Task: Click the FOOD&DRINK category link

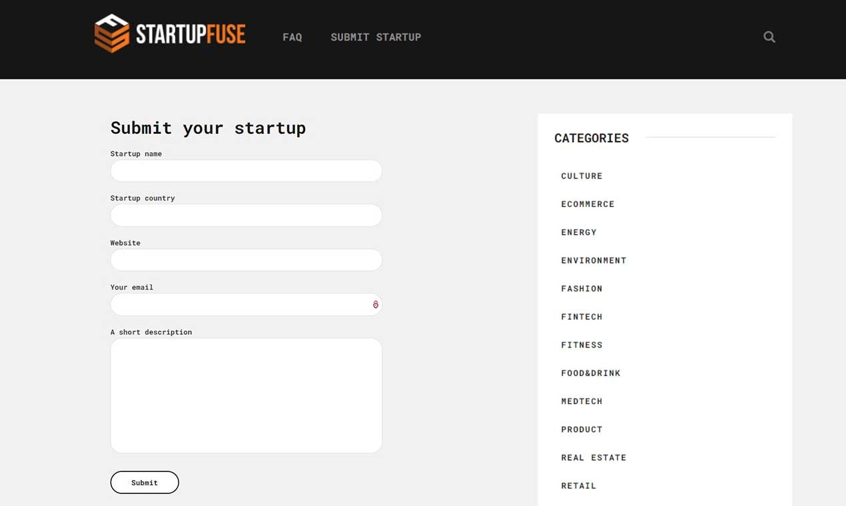Action: (x=591, y=373)
